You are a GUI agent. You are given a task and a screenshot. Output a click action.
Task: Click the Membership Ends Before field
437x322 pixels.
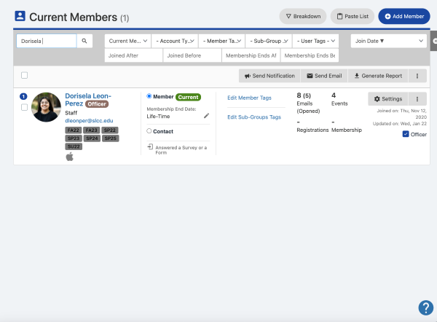[x=310, y=55]
